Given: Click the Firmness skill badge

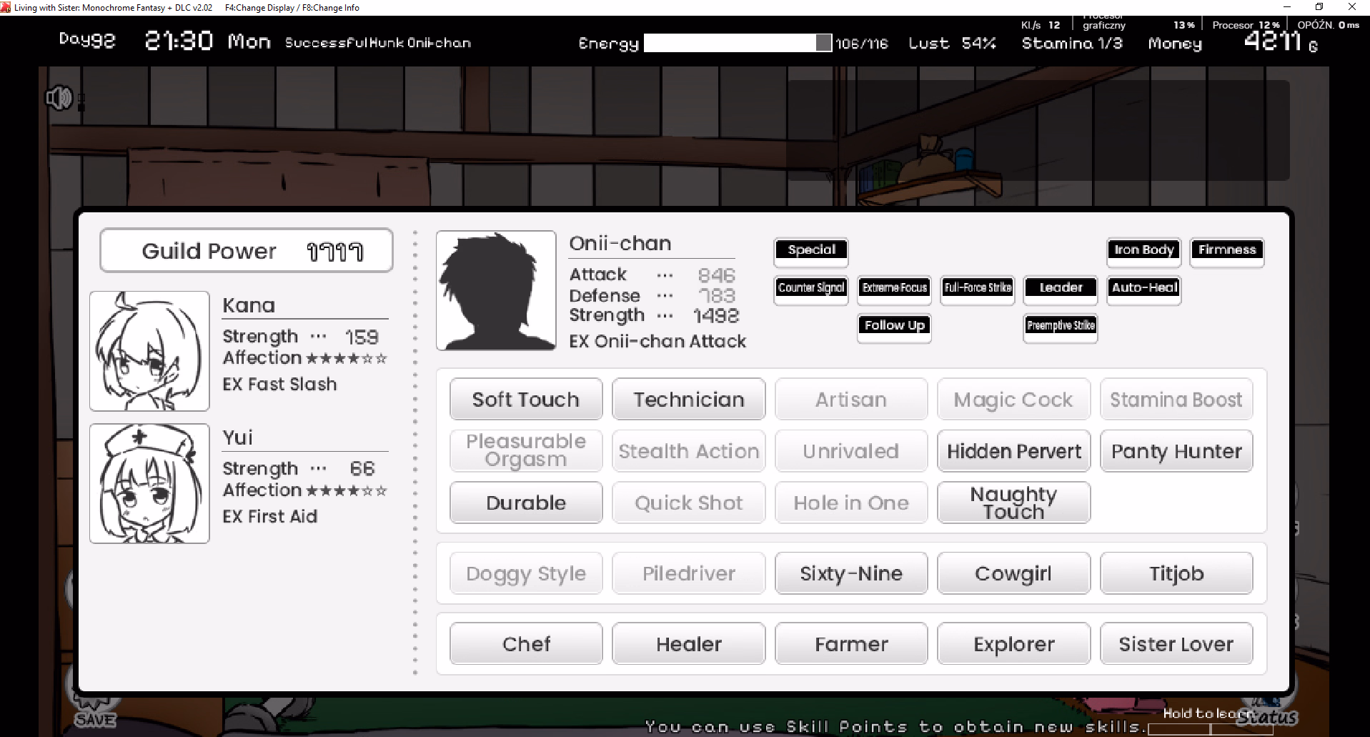Looking at the screenshot, I should (x=1227, y=250).
